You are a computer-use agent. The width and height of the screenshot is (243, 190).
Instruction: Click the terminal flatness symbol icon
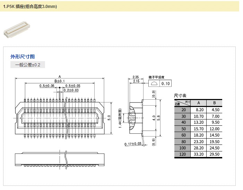(x=154, y=83)
